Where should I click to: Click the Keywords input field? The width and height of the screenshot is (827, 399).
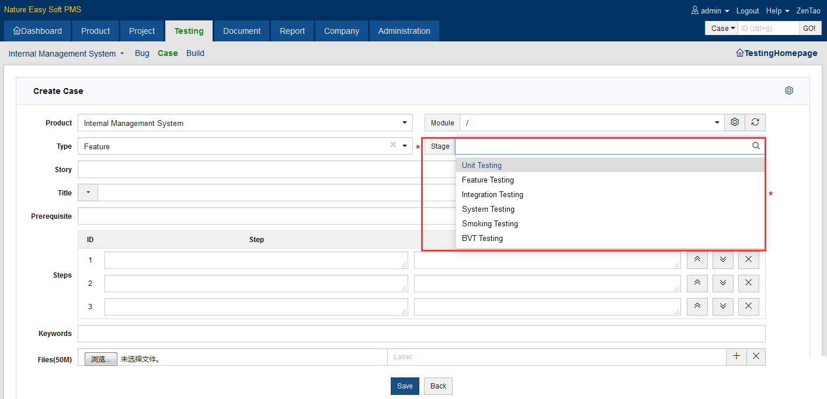(x=421, y=334)
